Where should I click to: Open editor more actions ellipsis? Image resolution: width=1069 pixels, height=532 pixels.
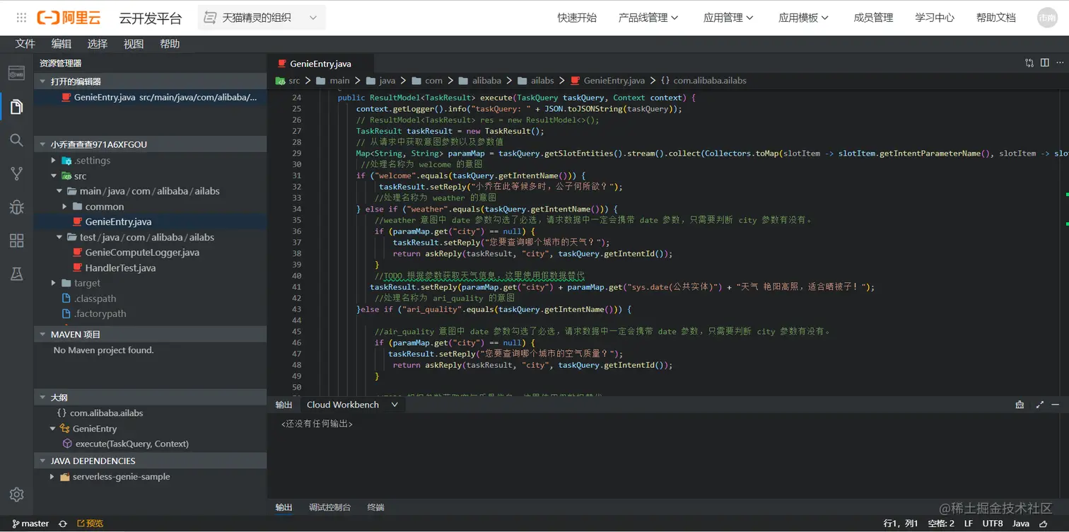tap(1059, 63)
